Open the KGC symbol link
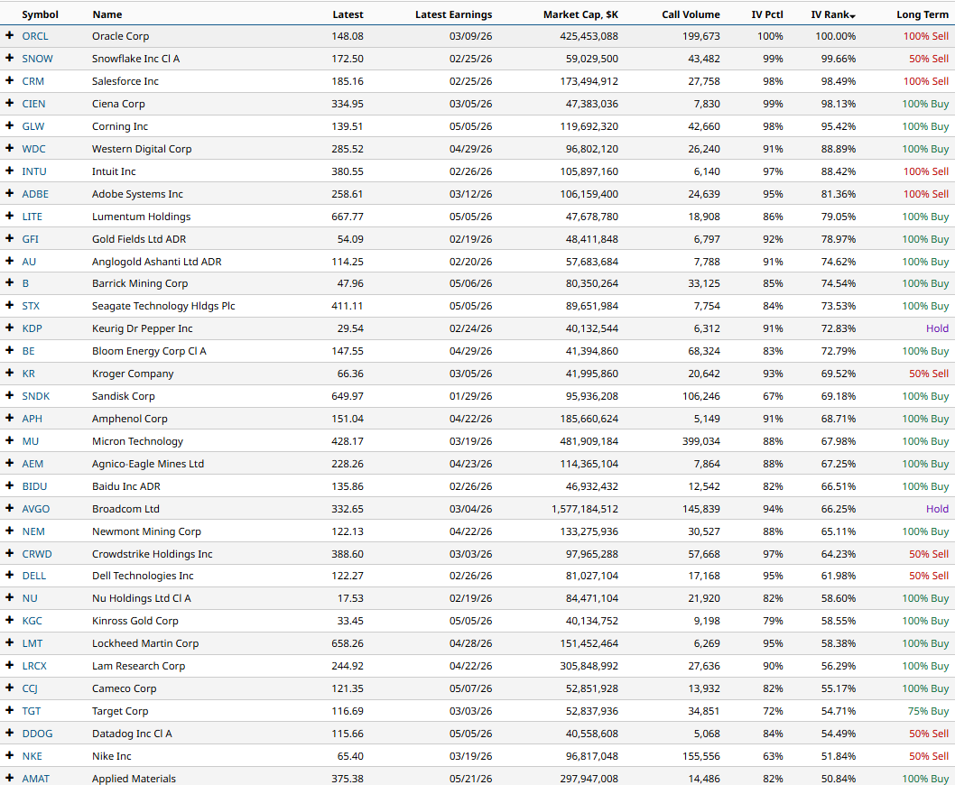Image resolution: width=955 pixels, height=785 pixels. (x=32, y=621)
